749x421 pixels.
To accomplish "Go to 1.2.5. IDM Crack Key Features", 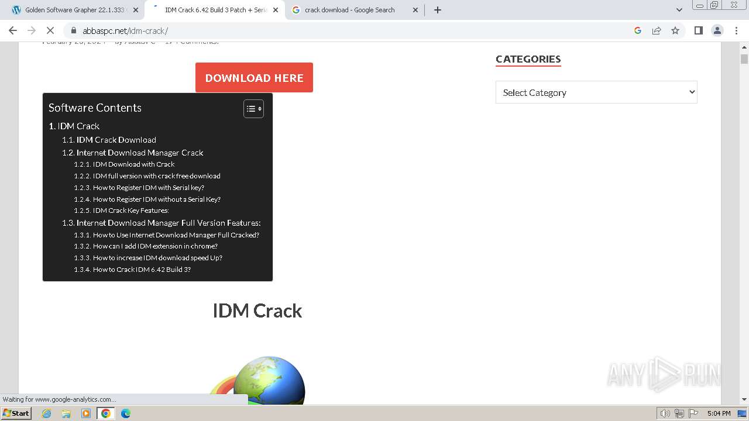I will tap(121, 210).
